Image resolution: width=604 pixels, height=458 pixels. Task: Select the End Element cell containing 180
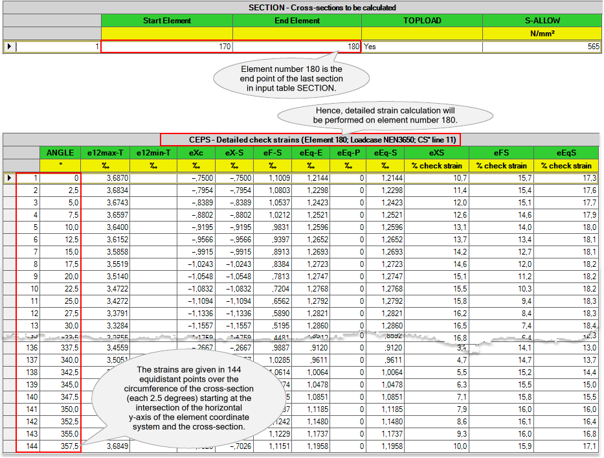click(x=296, y=47)
